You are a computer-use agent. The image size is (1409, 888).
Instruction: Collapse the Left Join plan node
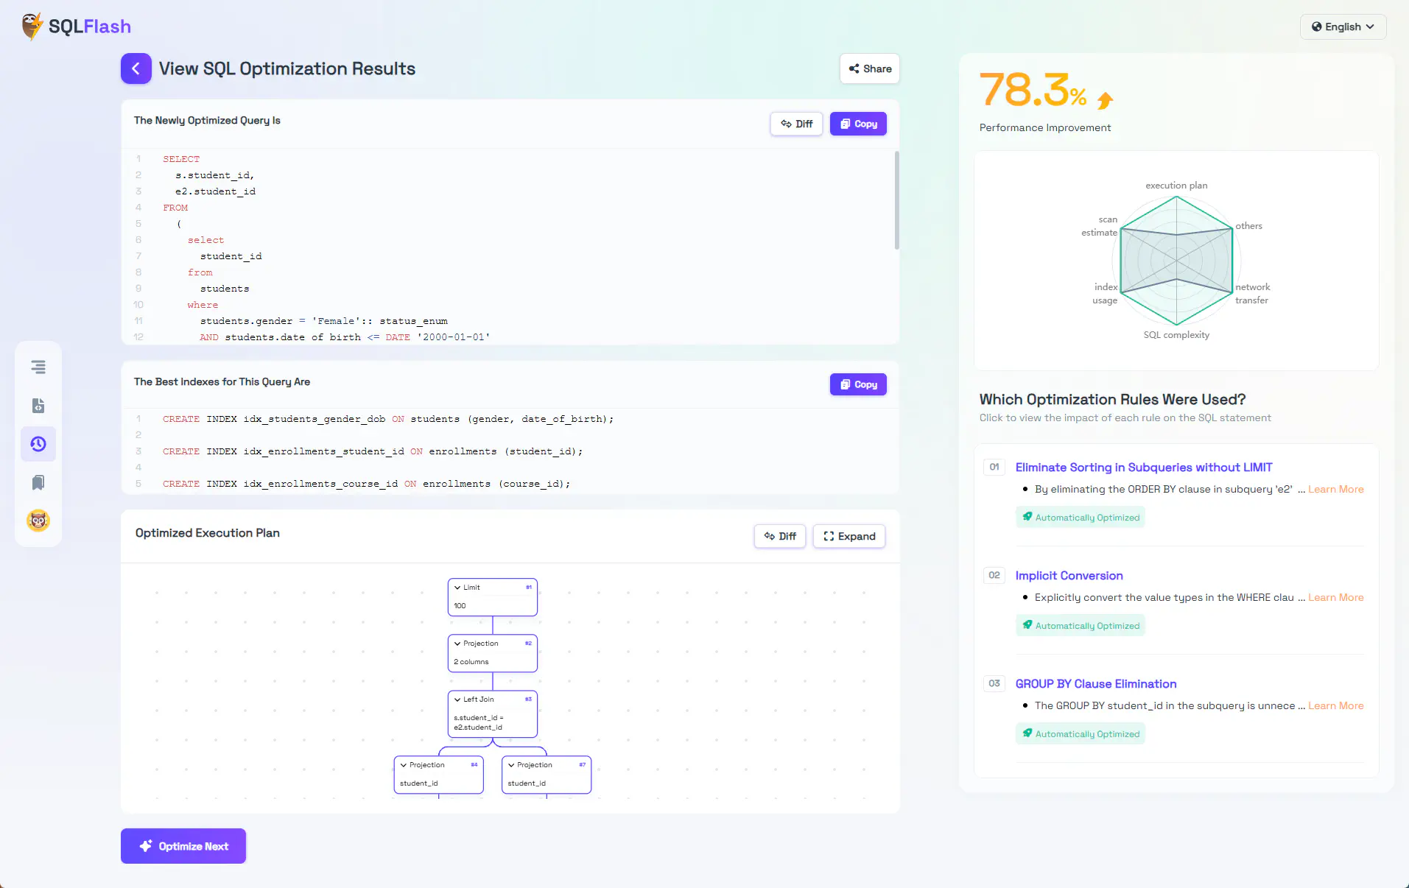pos(457,700)
